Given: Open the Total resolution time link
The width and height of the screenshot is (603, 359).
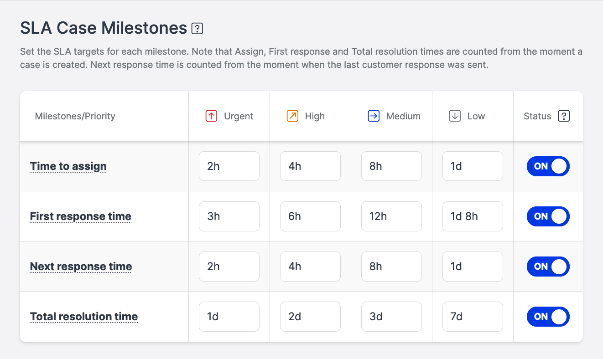Looking at the screenshot, I should pos(84,317).
